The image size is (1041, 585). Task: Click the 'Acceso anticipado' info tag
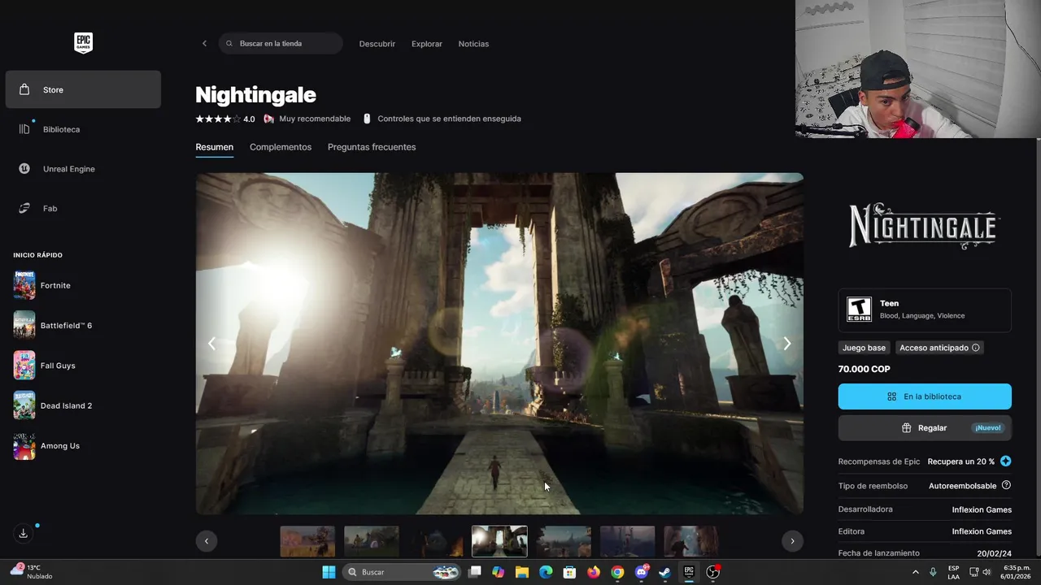point(939,348)
